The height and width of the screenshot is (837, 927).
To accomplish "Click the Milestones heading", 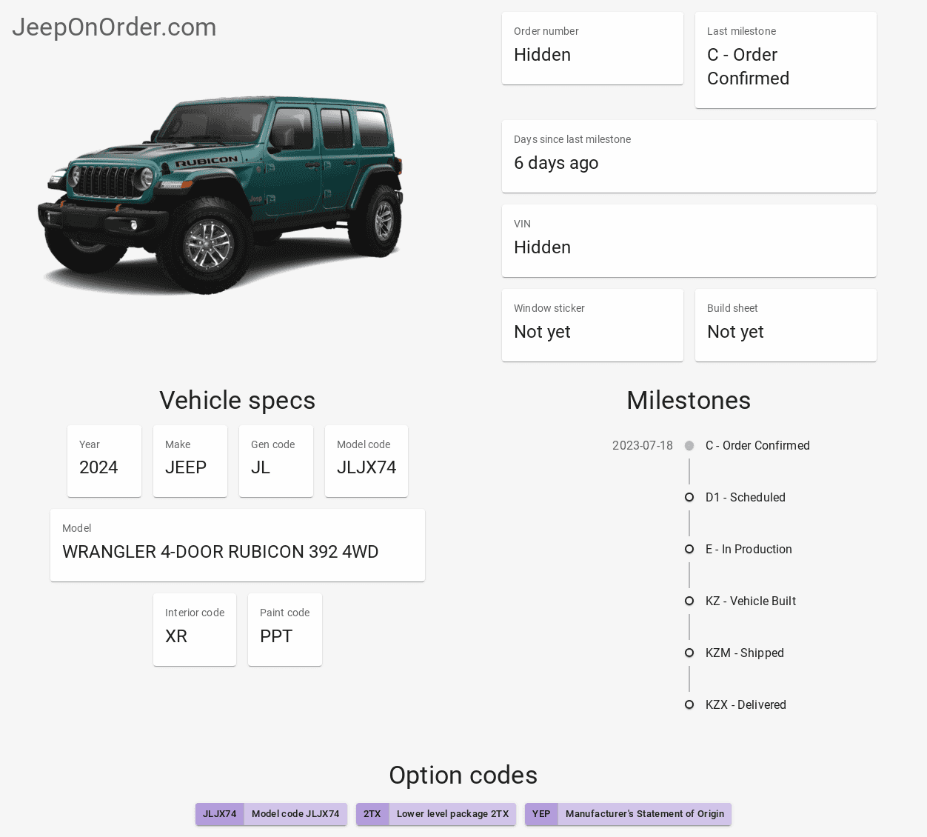I will click(689, 401).
